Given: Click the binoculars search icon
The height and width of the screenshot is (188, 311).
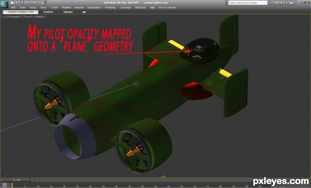Looking at the screenshot, I should tap(270, 3).
